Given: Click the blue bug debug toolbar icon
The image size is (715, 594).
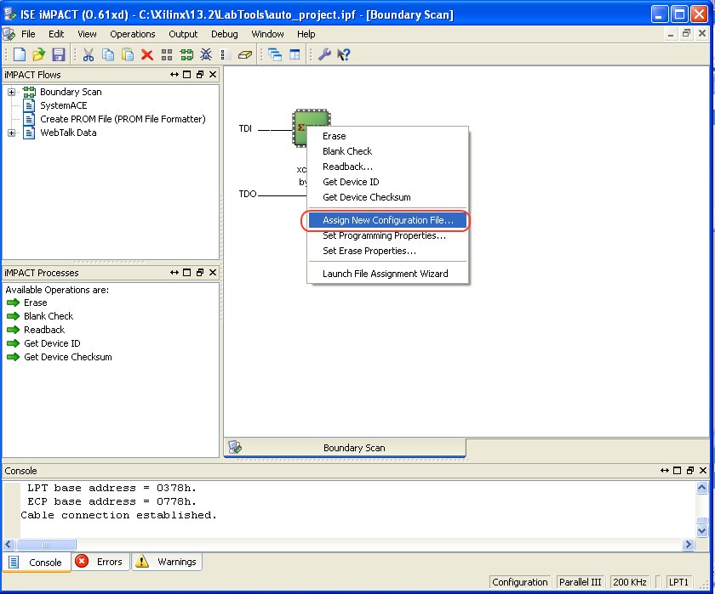Looking at the screenshot, I should pos(206,54).
